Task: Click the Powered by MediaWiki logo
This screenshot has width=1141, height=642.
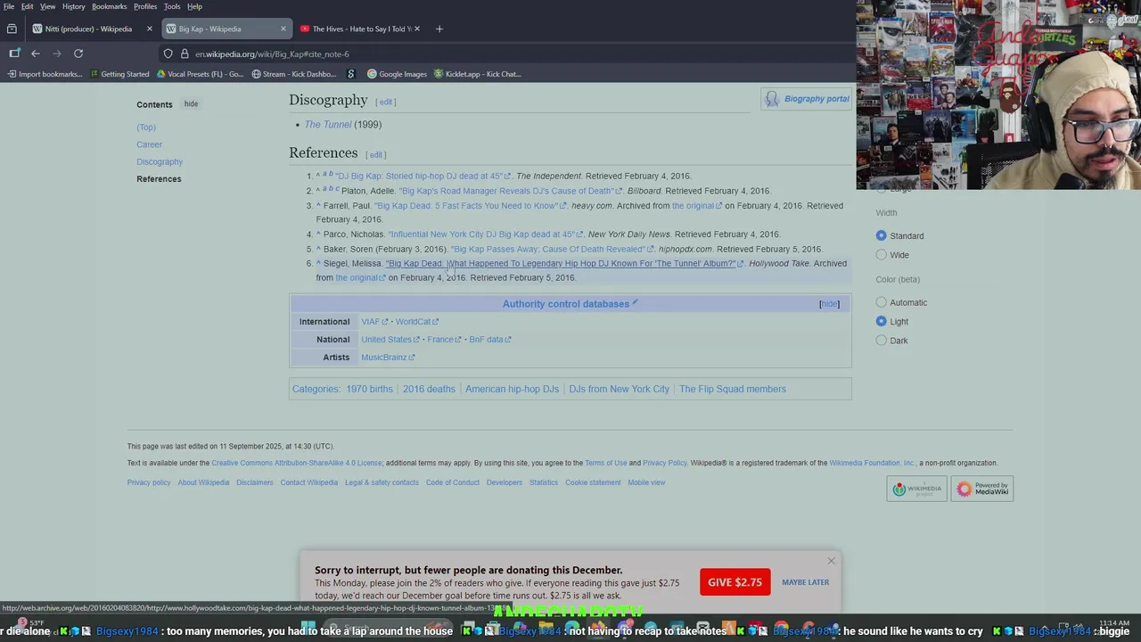Action: (x=982, y=489)
